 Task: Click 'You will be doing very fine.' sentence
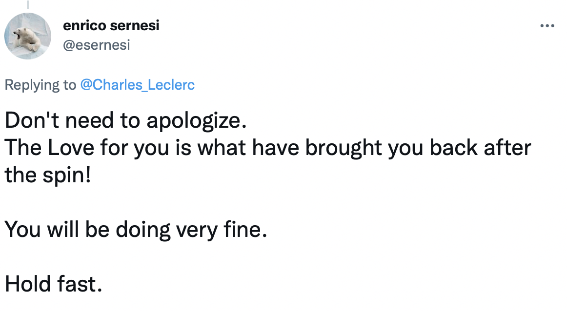[136, 229]
